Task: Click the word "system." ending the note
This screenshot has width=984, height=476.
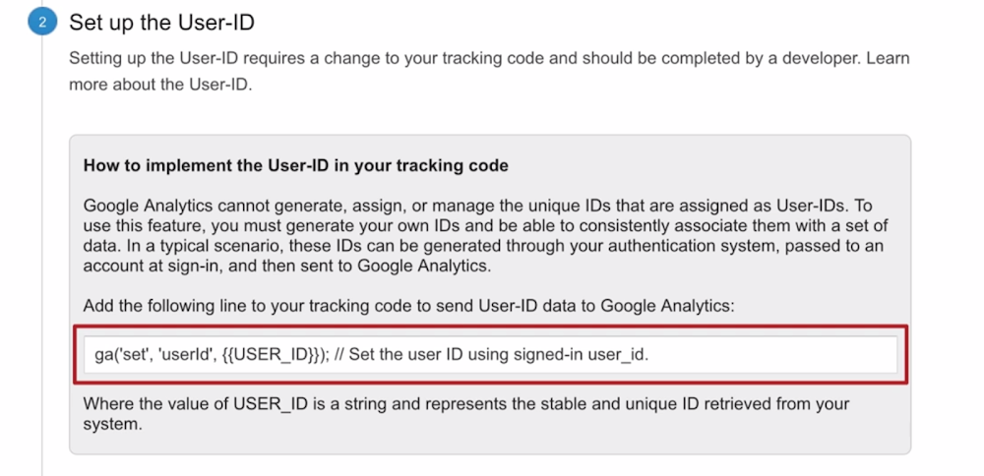Action: [x=113, y=424]
